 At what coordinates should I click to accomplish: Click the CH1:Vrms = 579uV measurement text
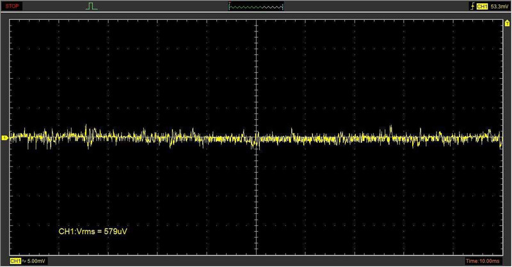coord(93,231)
